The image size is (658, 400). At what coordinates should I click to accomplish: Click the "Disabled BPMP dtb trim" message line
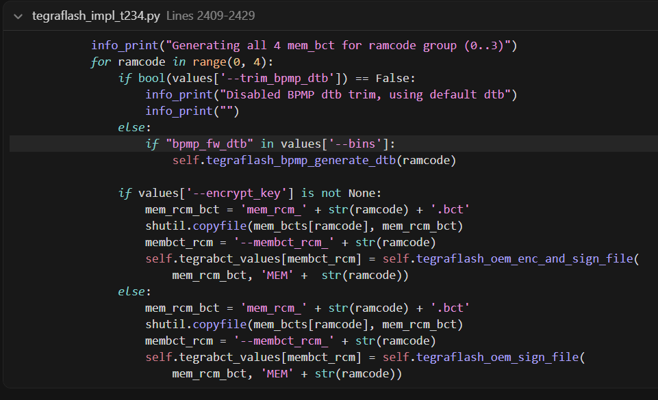pos(331,94)
